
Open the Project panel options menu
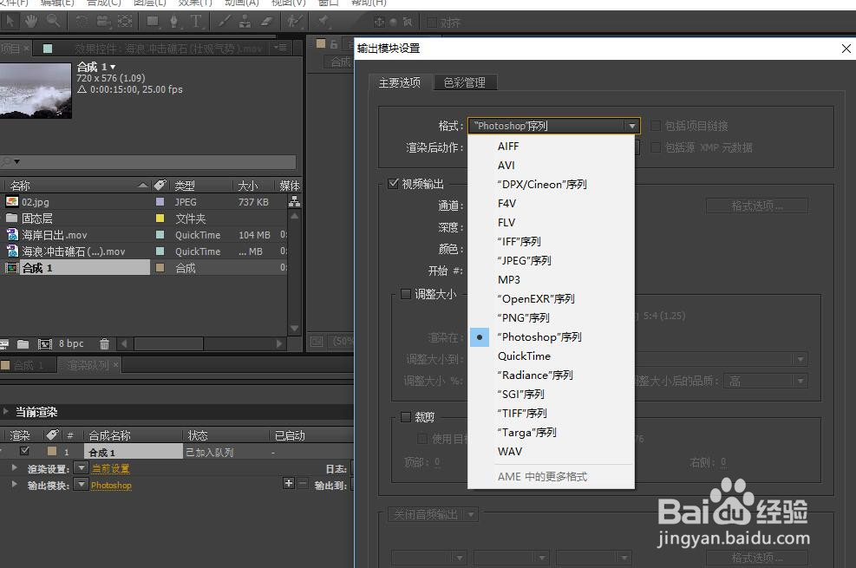[281, 48]
